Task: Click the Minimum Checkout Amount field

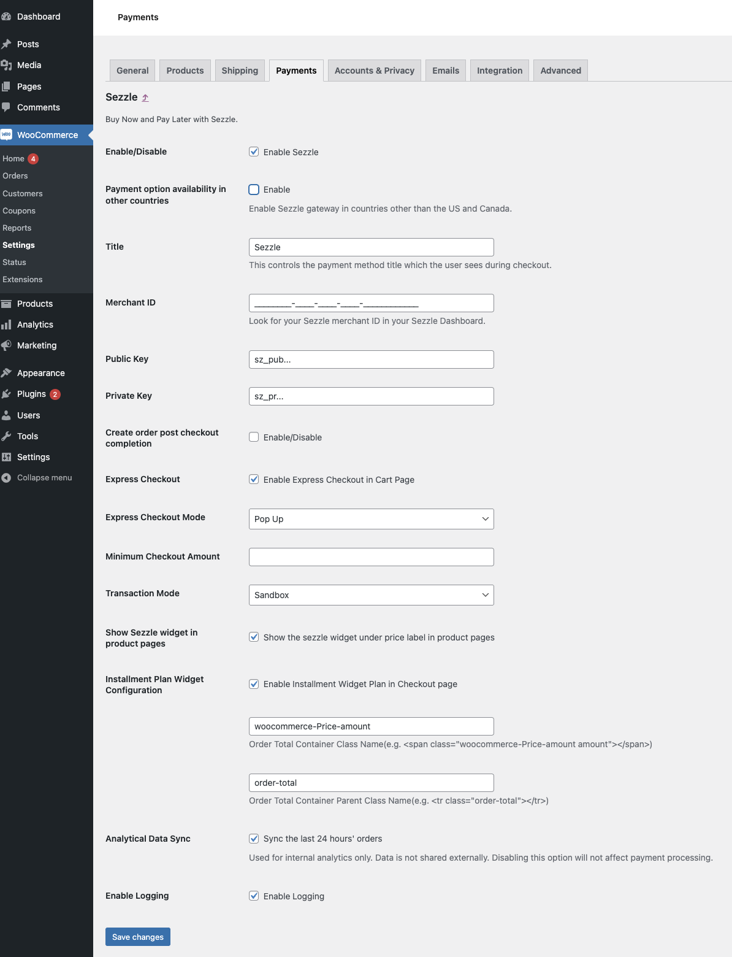Action: [372, 557]
